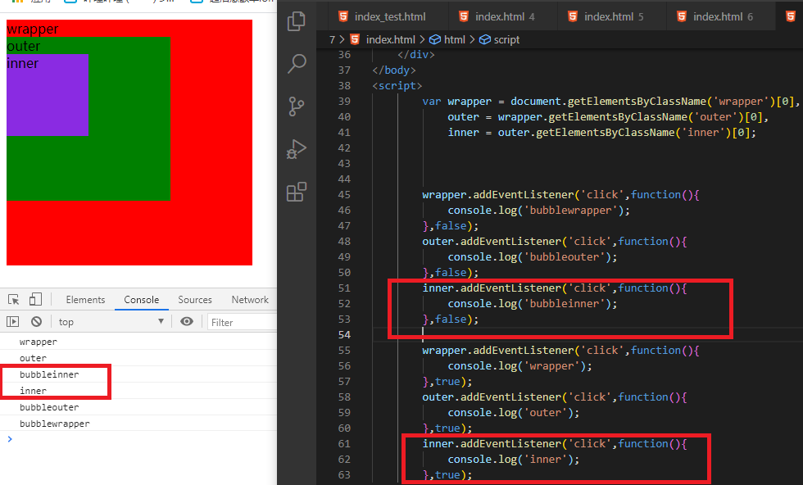This screenshot has width=803, height=485.
Task: Select index.html in the breadcrumb
Action: pos(390,39)
